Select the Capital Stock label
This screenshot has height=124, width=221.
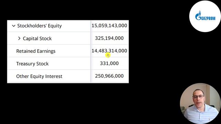[x=37, y=39]
